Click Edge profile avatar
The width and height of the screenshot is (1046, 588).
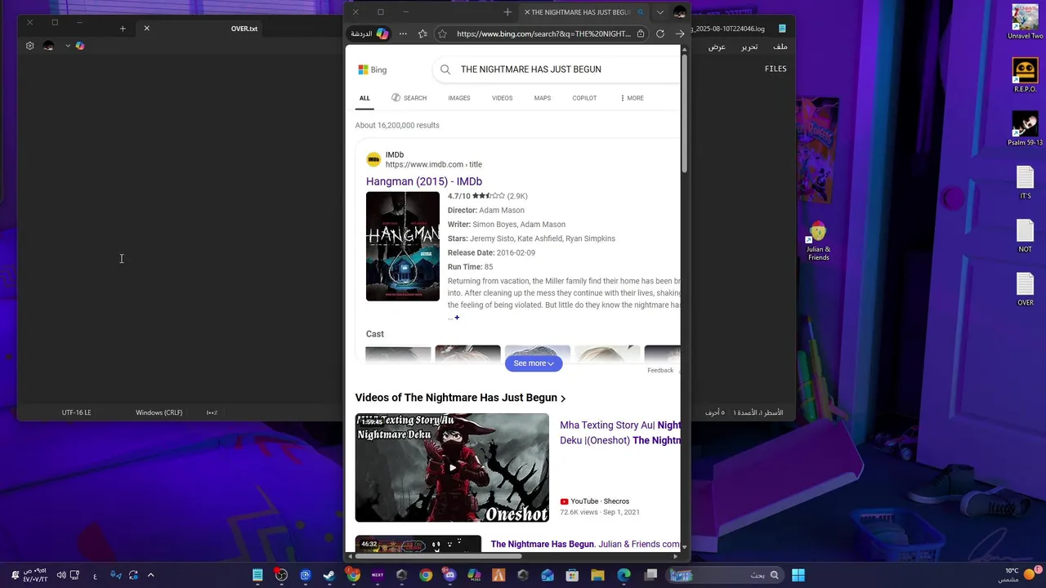[x=680, y=12]
